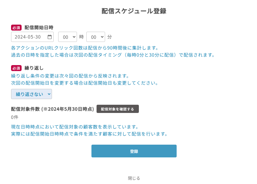The width and height of the screenshot is (257, 184).
Task: Open the 繰り返さない repeat dropdown
Action: (x=32, y=94)
